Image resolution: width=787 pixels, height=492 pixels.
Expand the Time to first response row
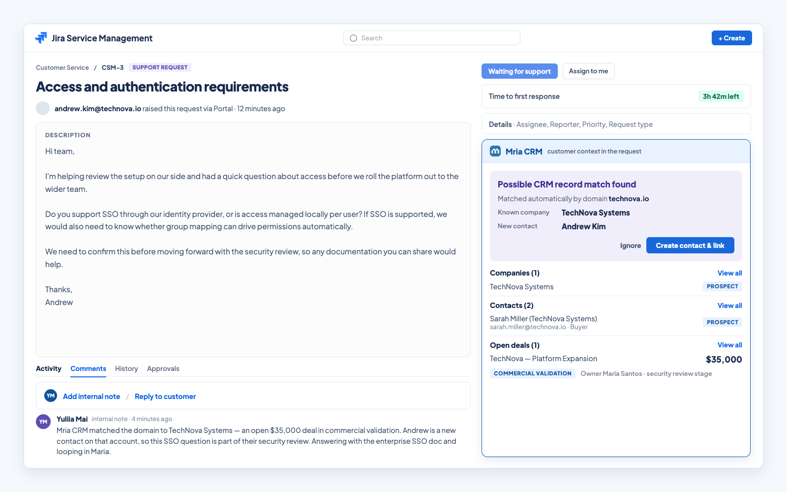coord(616,96)
